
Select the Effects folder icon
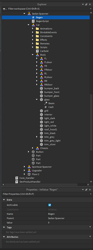pyautogui.click(x=37, y=40)
